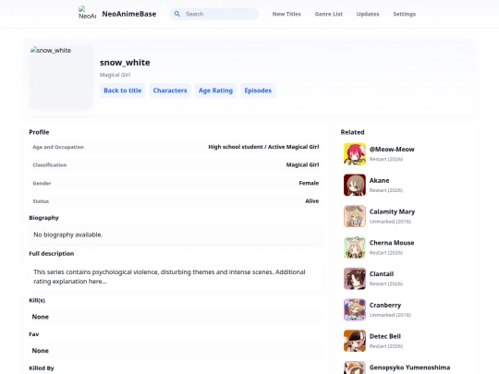This screenshot has height=374, width=499.
Task: Click the NeoAnimeBase logo image
Action: click(87, 14)
